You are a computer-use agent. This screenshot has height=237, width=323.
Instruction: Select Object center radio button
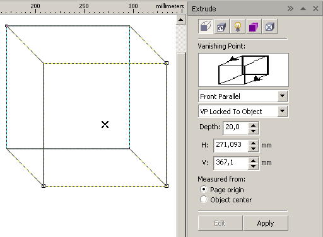tap(204, 199)
